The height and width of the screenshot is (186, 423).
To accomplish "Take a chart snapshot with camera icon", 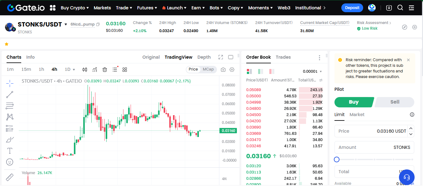I will [223, 70].
